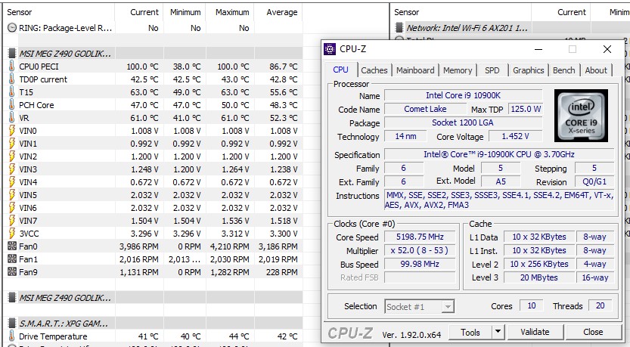
Task: Click the voltage bolt icon beside VIN6
Action: [12, 208]
